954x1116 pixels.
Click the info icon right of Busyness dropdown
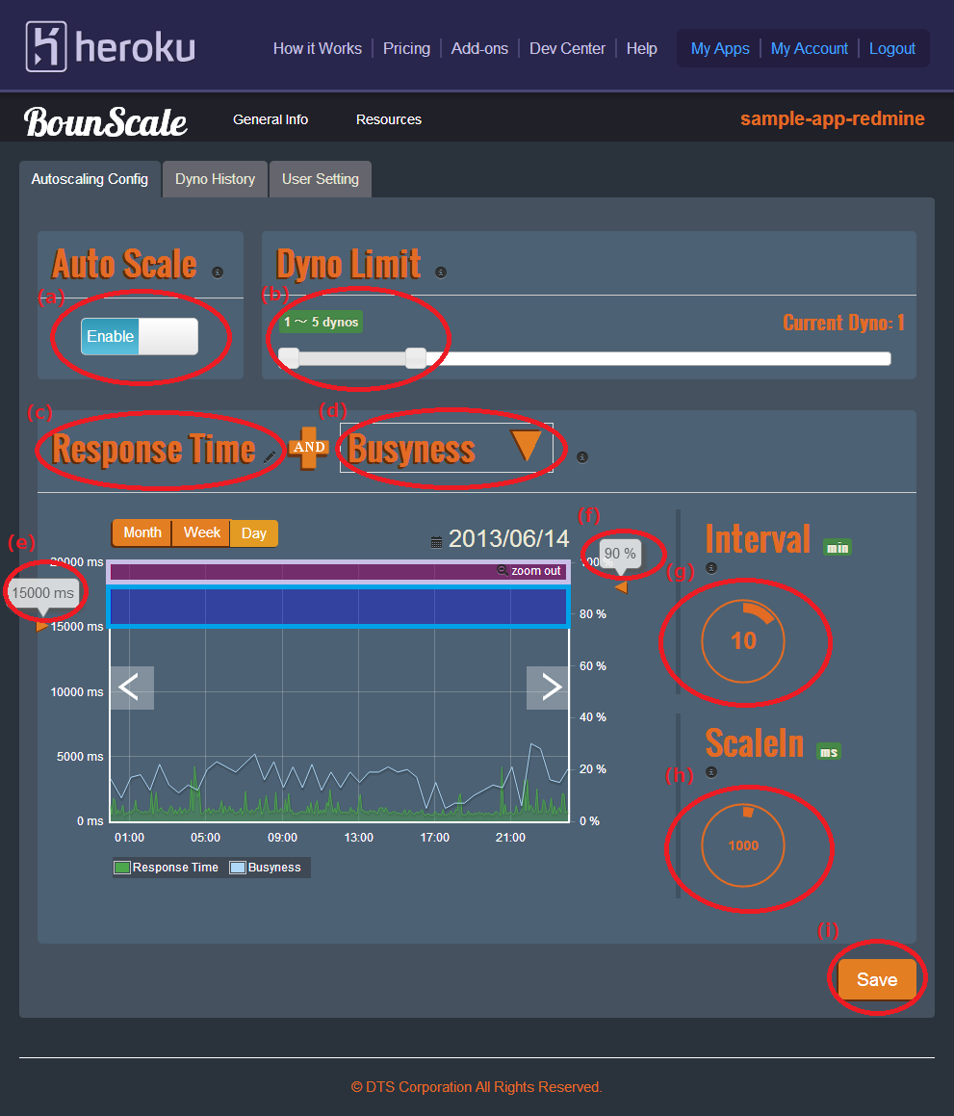pyautogui.click(x=582, y=457)
